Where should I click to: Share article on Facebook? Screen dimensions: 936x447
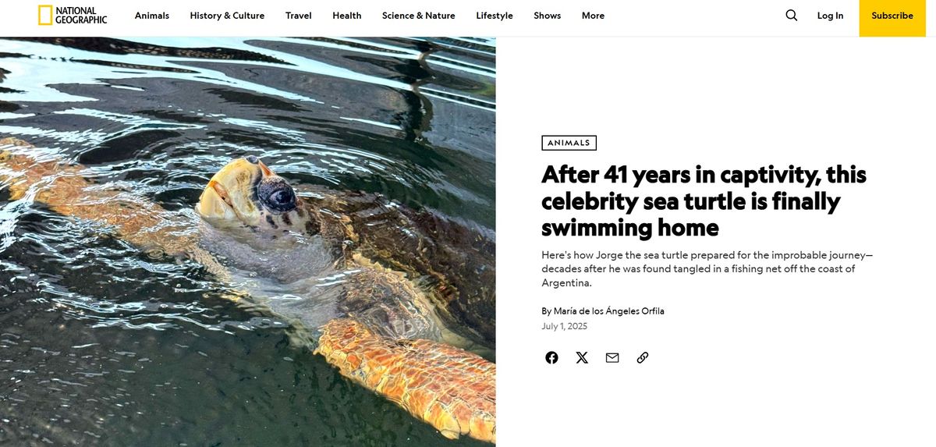click(x=551, y=357)
